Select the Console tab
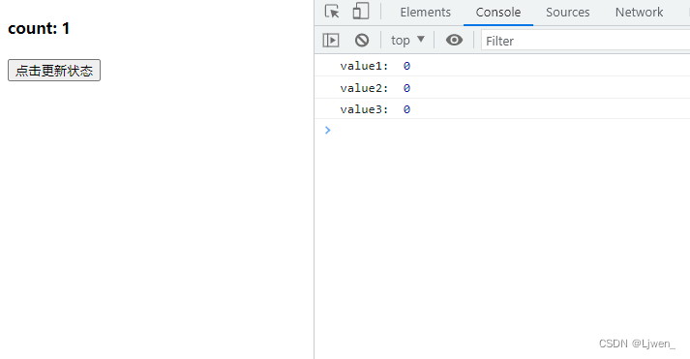690x359 pixels. coord(498,12)
